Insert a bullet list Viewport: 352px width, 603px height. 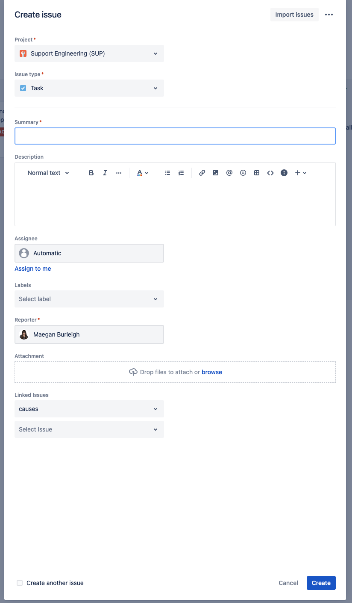(167, 173)
